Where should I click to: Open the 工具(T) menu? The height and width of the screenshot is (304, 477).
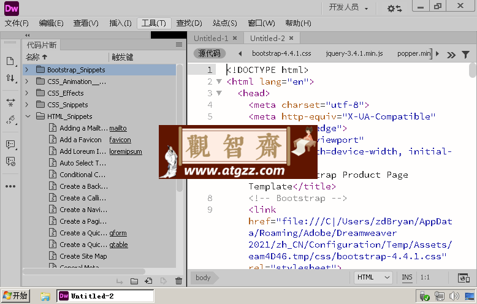154,23
